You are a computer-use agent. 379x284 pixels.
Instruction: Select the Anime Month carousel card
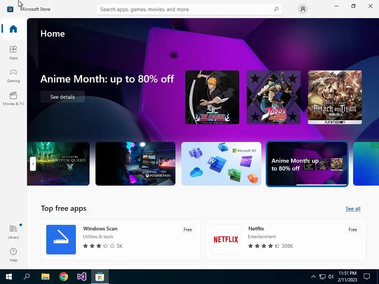tap(307, 164)
